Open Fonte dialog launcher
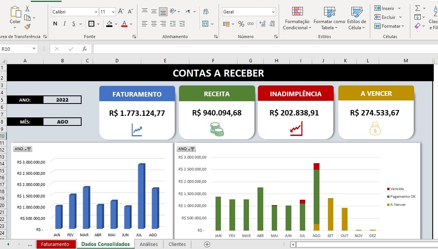 [x=134, y=37]
